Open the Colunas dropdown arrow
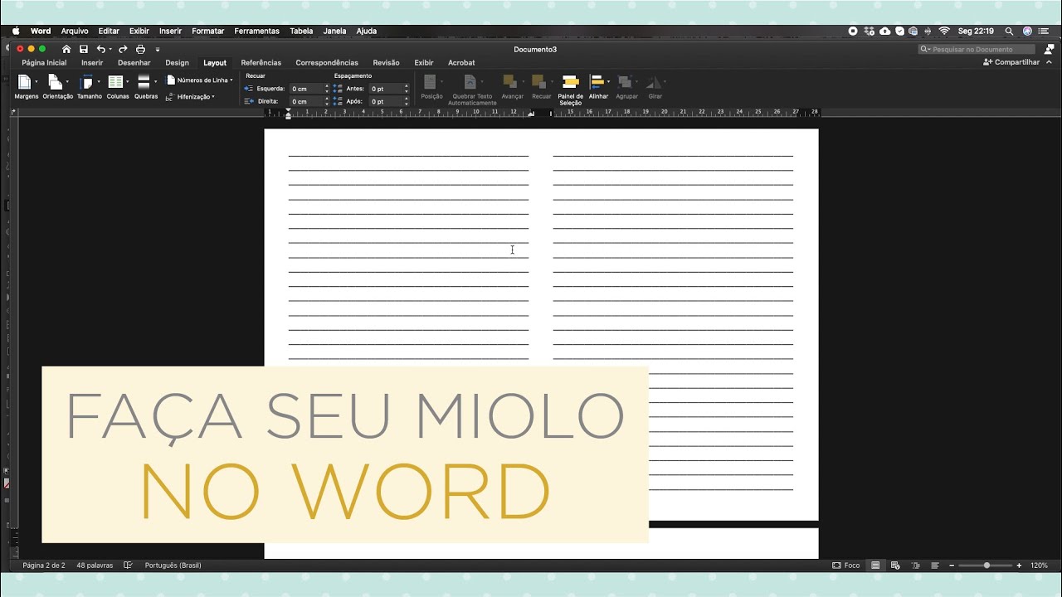This screenshot has width=1062, height=597. click(x=128, y=81)
